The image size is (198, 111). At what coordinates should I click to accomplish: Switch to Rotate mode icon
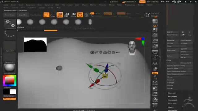73,15
